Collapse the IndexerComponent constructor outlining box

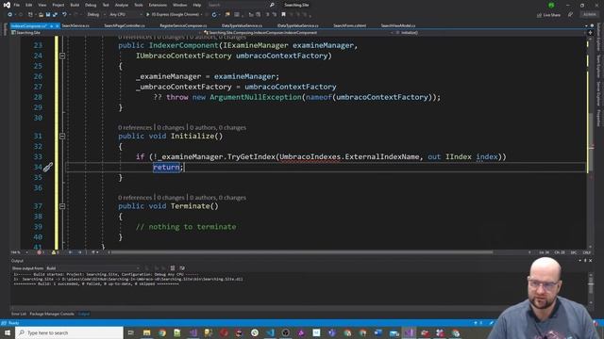click(x=62, y=56)
